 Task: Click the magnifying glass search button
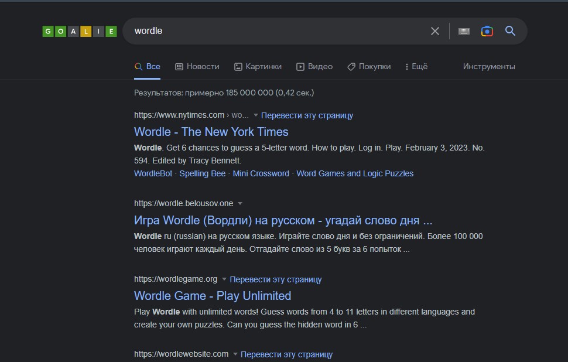pyautogui.click(x=510, y=31)
